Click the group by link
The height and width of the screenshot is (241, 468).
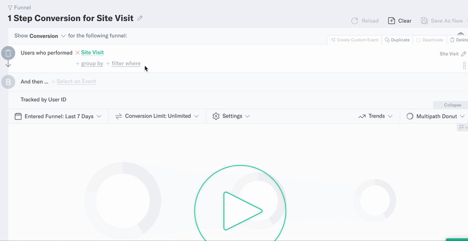[x=92, y=64]
